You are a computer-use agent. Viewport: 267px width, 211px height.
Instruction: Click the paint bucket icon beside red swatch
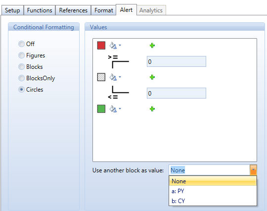coord(113,46)
